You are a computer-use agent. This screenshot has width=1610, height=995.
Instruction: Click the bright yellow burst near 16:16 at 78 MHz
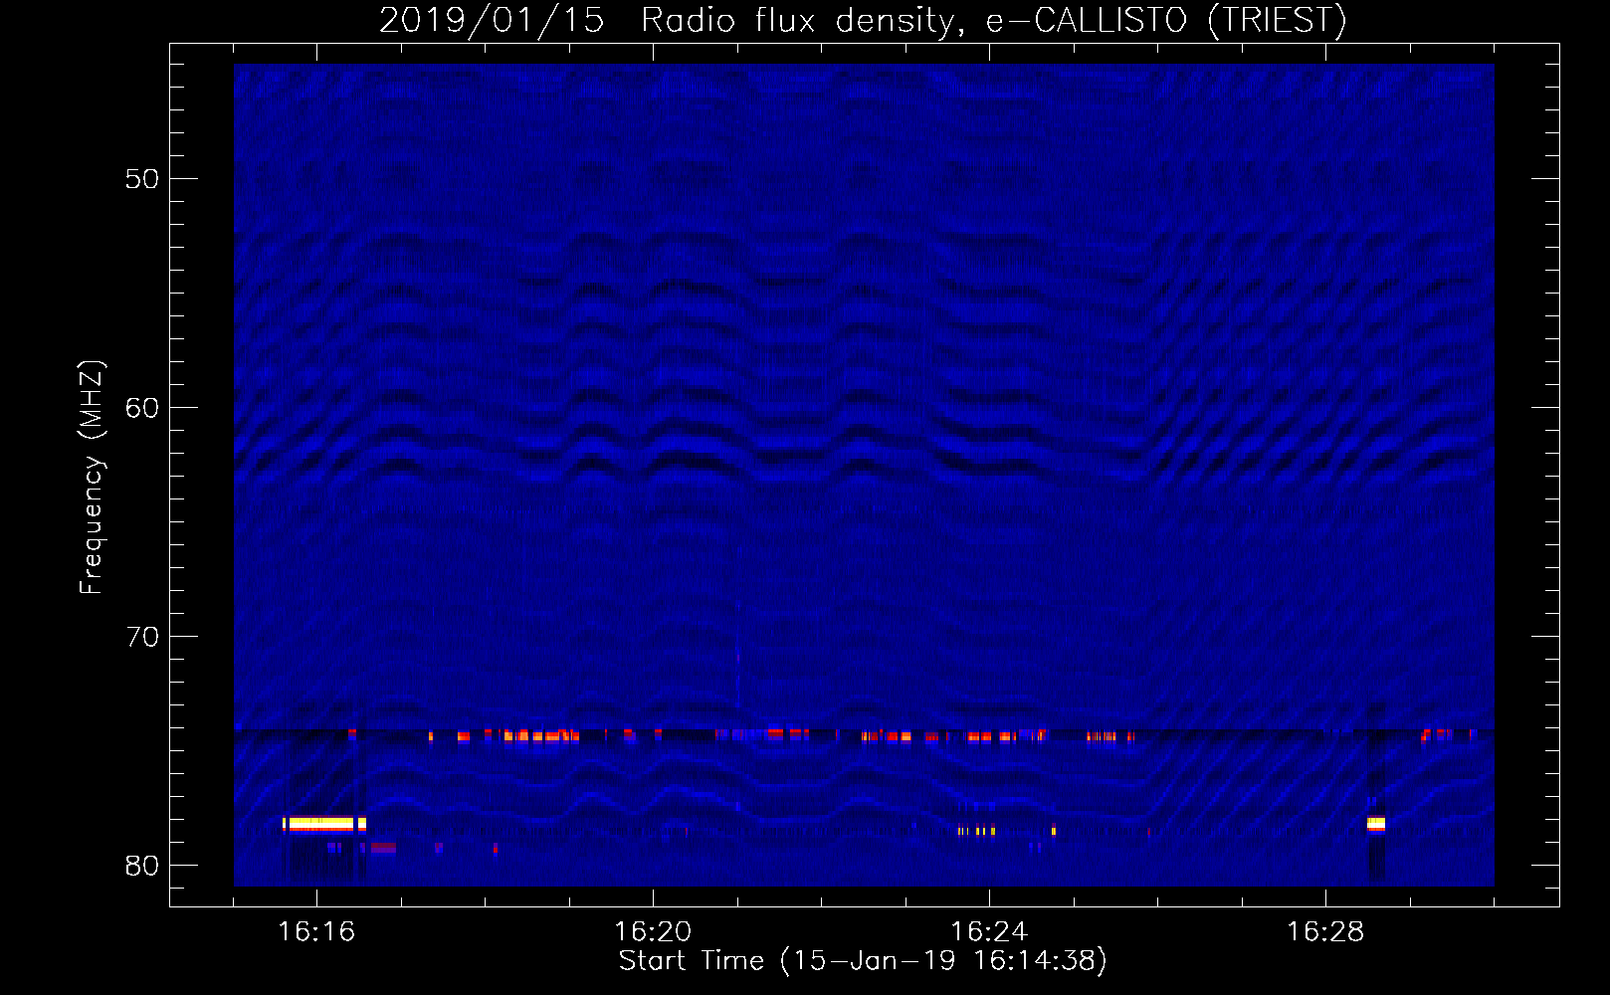(324, 824)
